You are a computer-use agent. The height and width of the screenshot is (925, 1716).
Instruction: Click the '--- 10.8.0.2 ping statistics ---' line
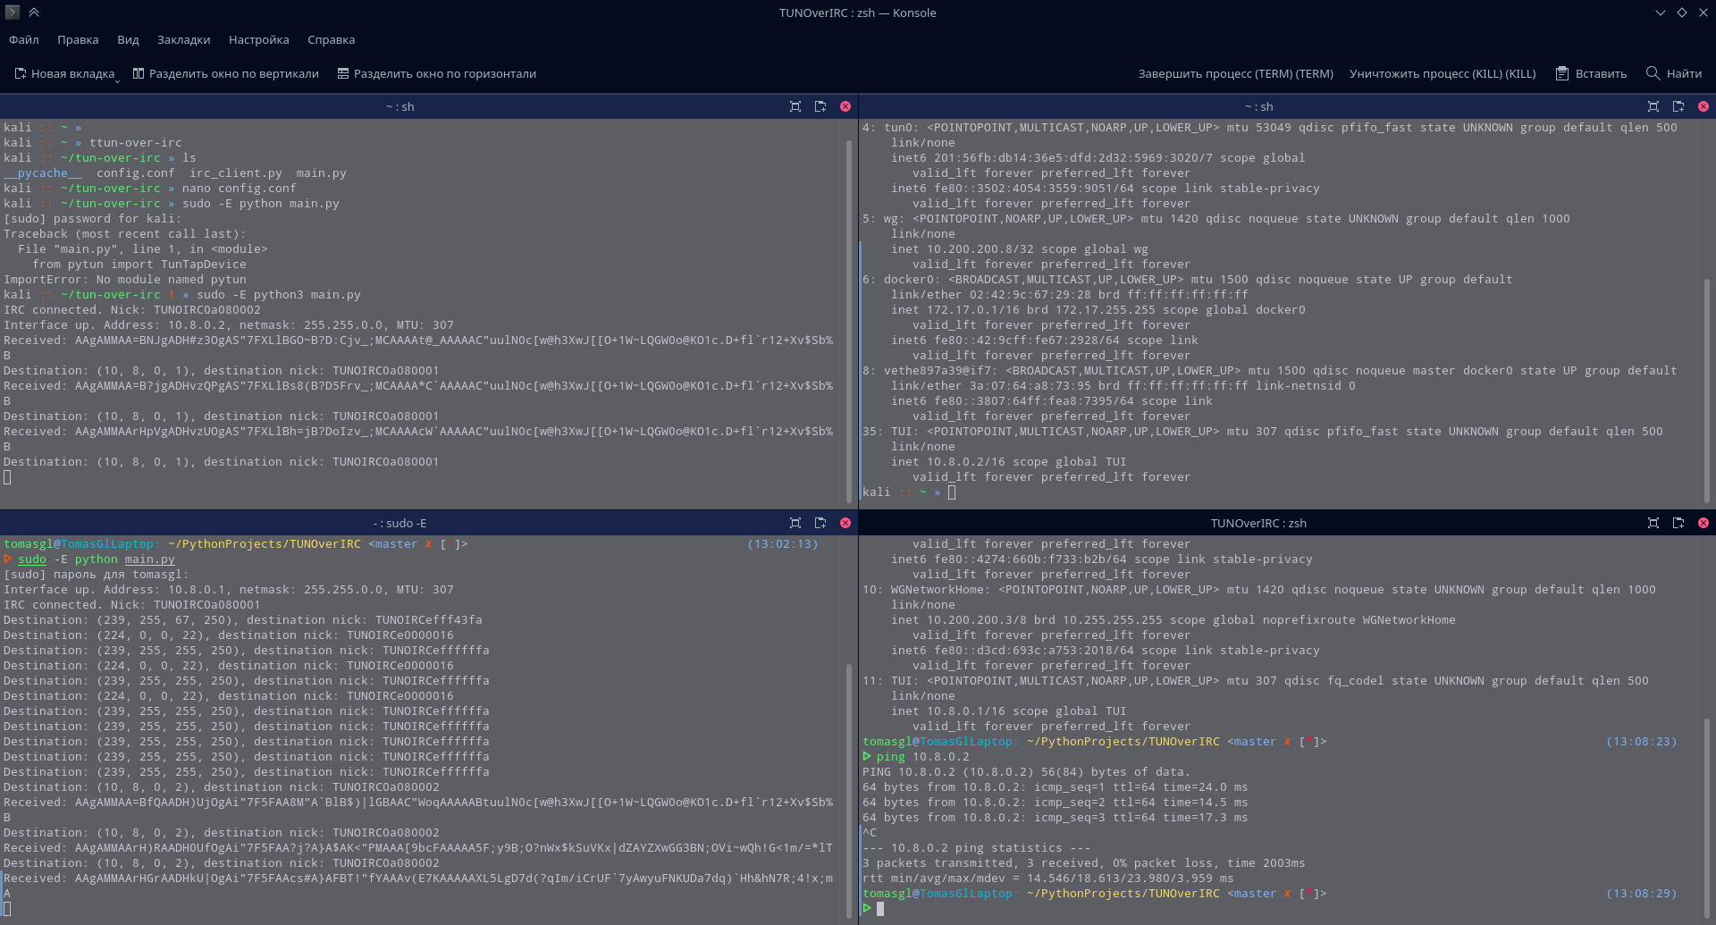(977, 848)
